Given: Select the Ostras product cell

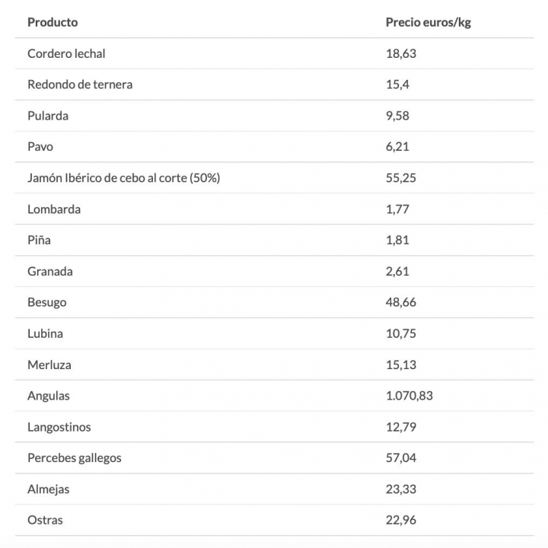Looking at the screenshot, I should tap(46, 520).
